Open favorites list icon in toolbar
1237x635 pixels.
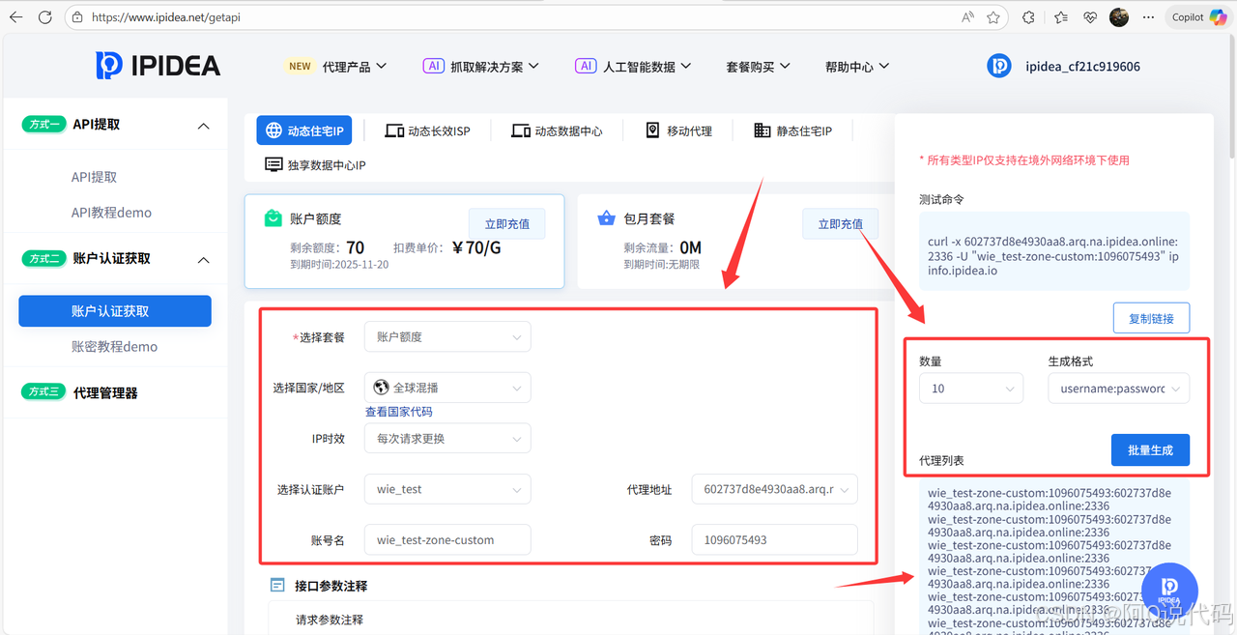tap(1061, 17)
